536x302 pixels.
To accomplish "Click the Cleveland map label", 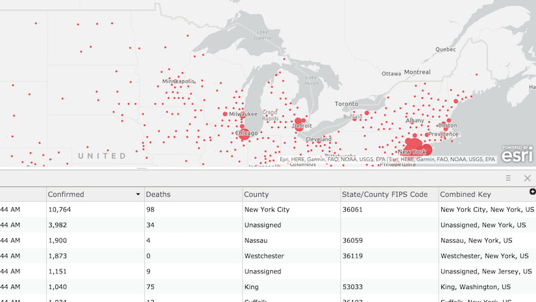I will [x=319, y=139].
